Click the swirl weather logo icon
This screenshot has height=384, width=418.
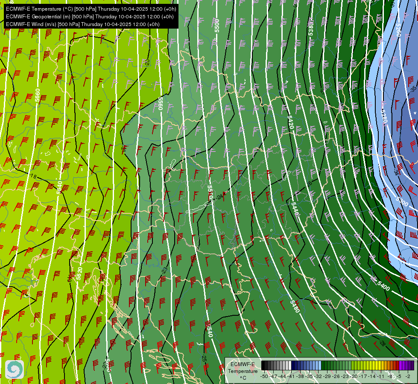pyautogui.click(x=15, y=369)
